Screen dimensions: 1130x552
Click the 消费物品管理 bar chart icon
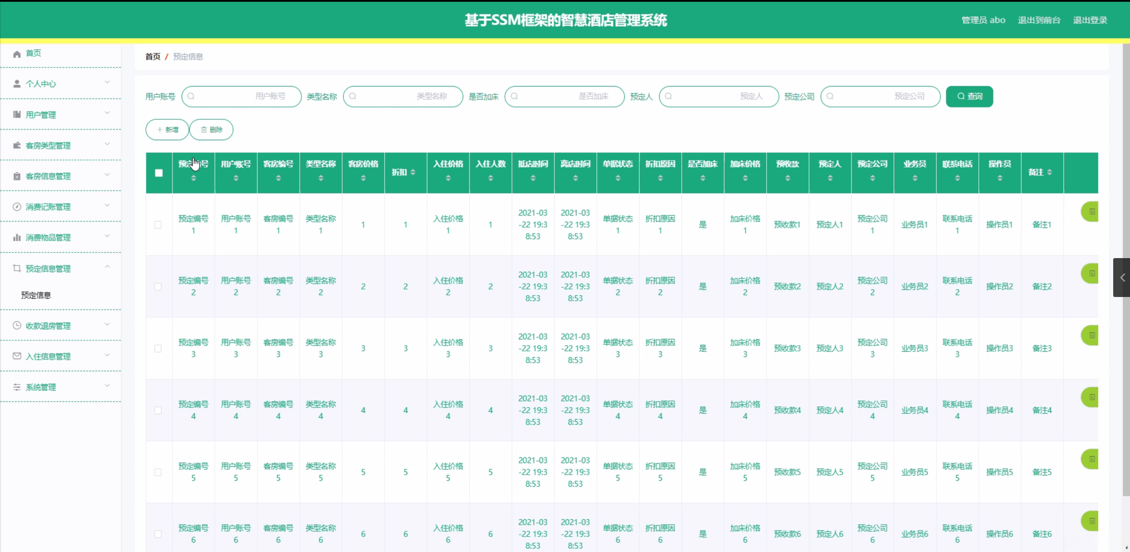coord(17,238)
